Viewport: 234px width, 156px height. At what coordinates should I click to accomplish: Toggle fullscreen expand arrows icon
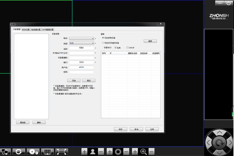(x=62, y=152)
